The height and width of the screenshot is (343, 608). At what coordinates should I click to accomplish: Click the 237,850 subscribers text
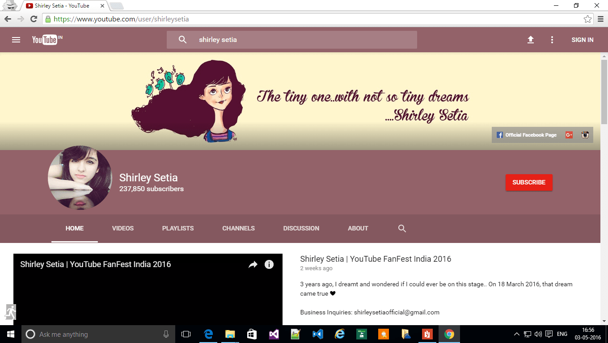152,189
